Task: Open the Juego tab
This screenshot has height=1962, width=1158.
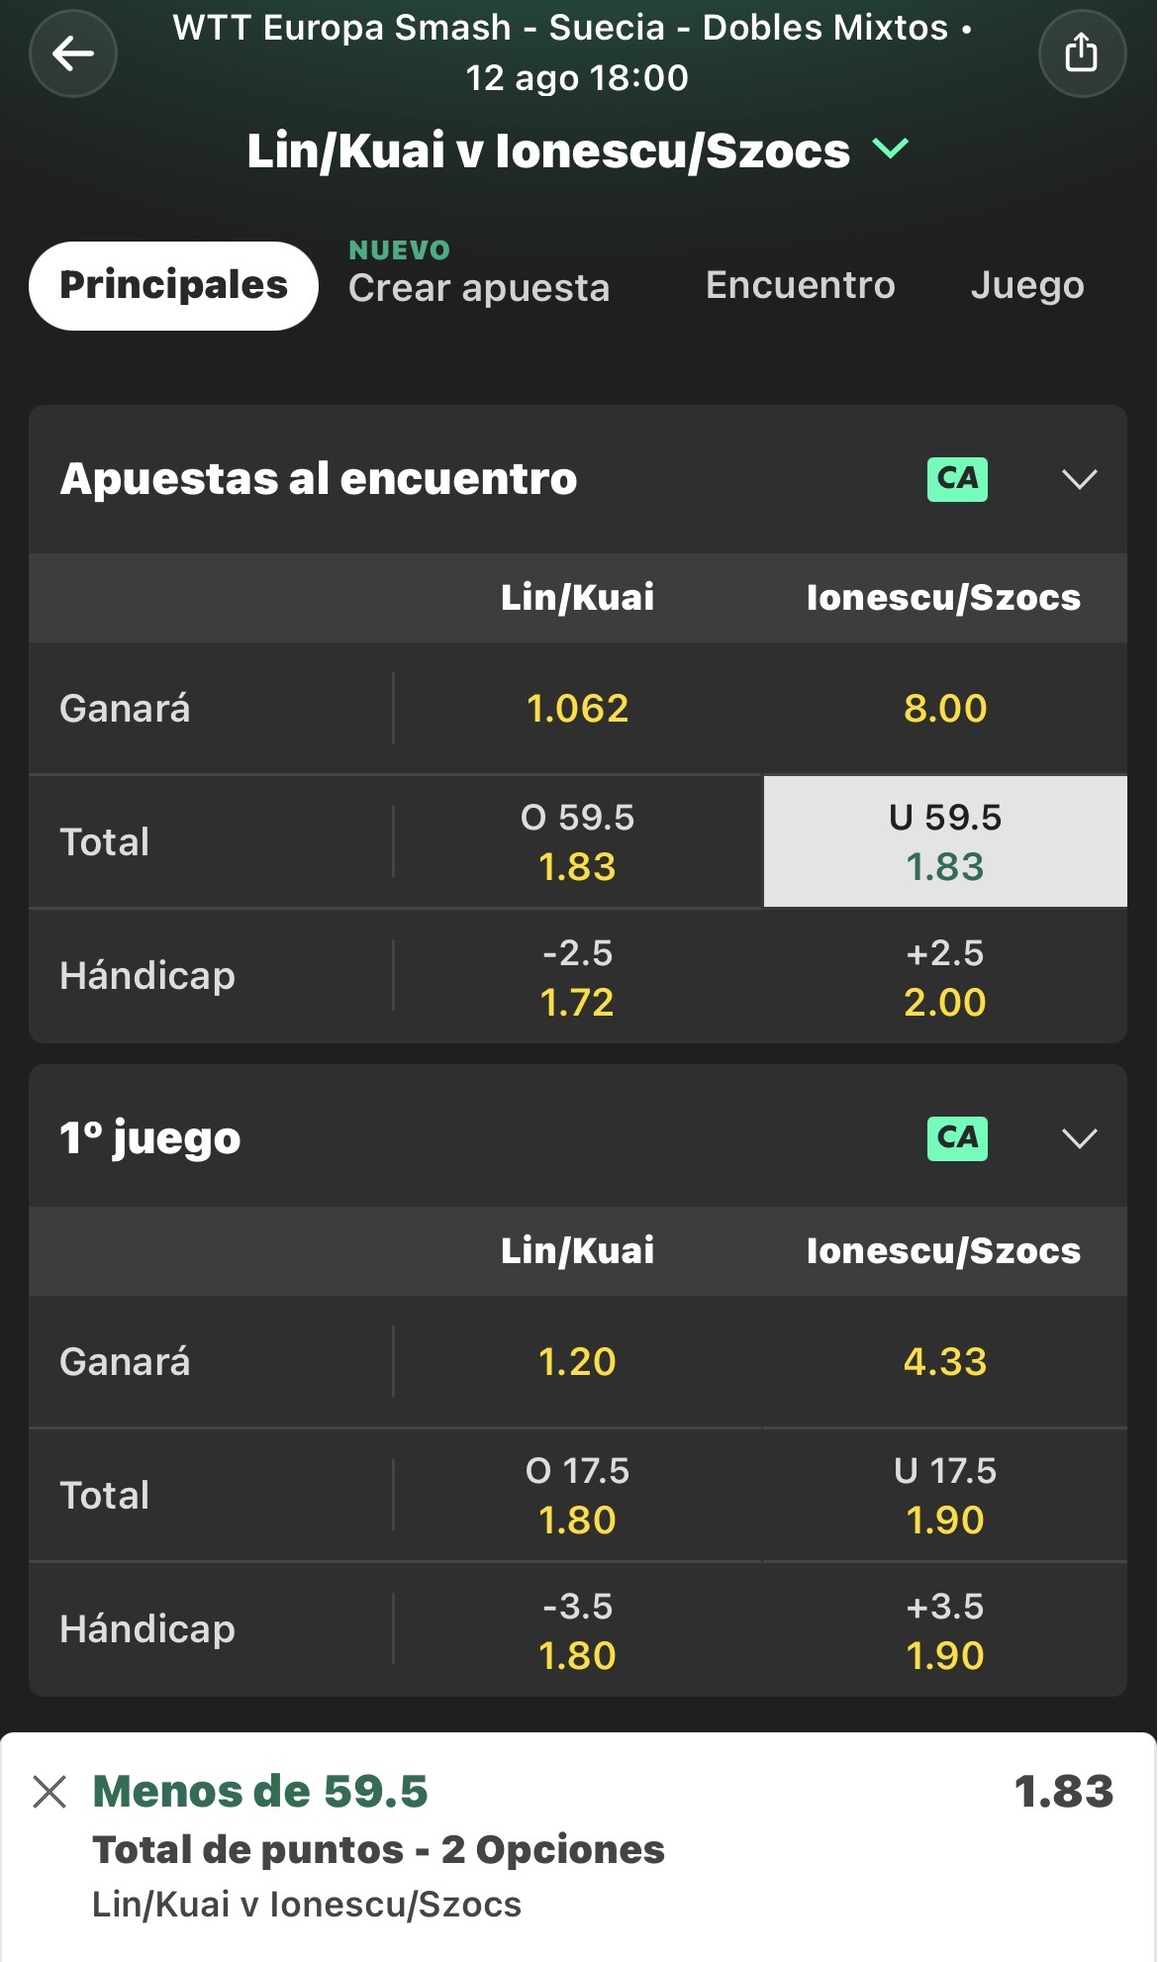Action: tap(1027, 285)
